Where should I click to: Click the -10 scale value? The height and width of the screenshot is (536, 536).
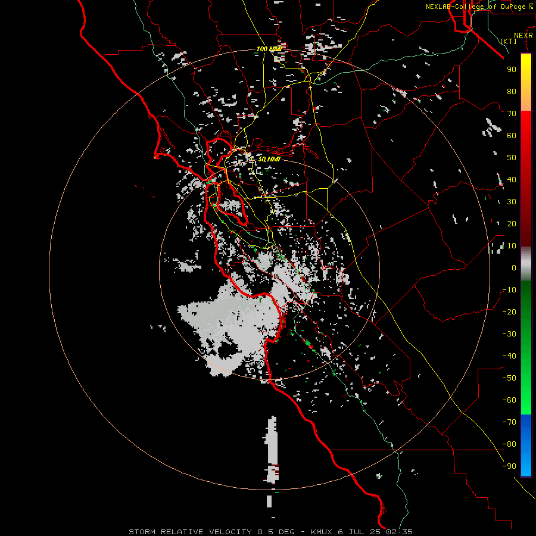[509, 290]
